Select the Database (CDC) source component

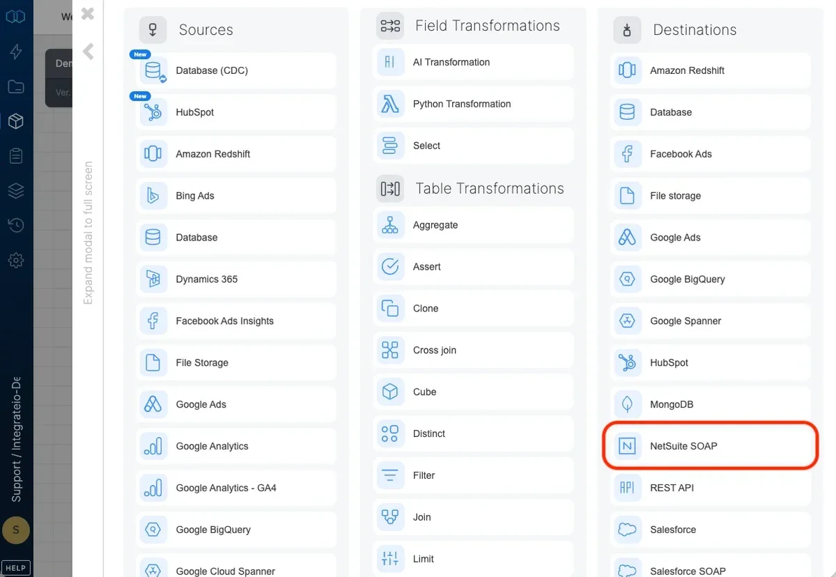tap(235, 70)
